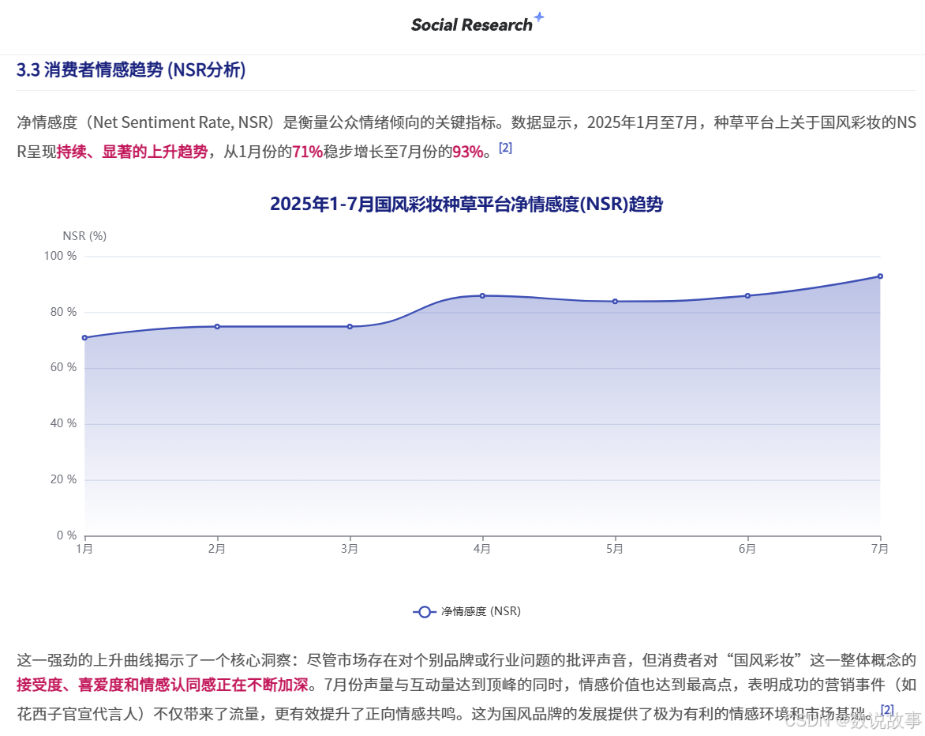Open citation [2] after 93% sentence
The image size is (925, 736).
(505, 148)
